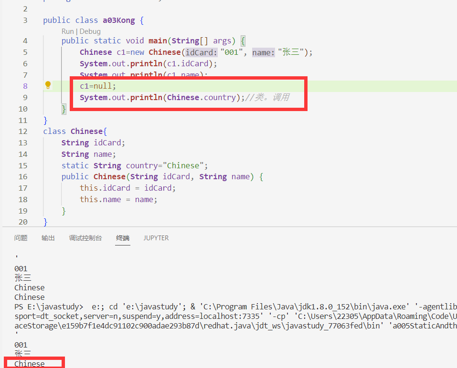Click the this.name assignment on line 18

(x=118, y=200)
